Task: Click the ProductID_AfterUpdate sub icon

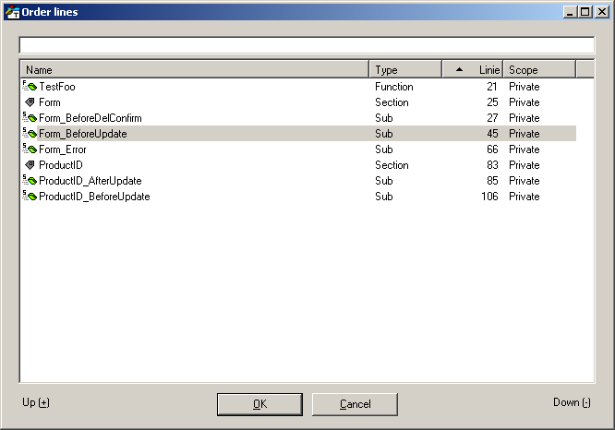Action: coord(30,181)
